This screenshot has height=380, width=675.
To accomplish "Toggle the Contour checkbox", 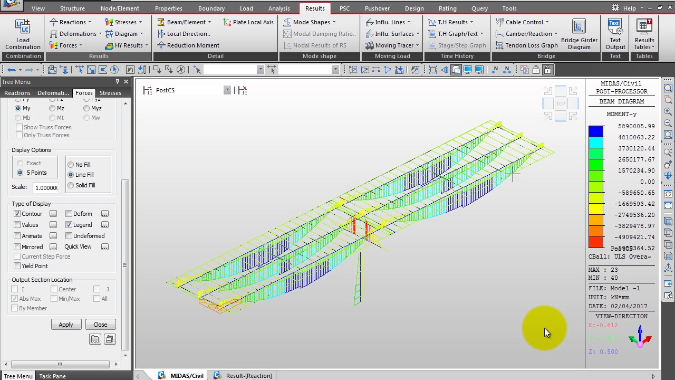I will [x=17, y=214].
